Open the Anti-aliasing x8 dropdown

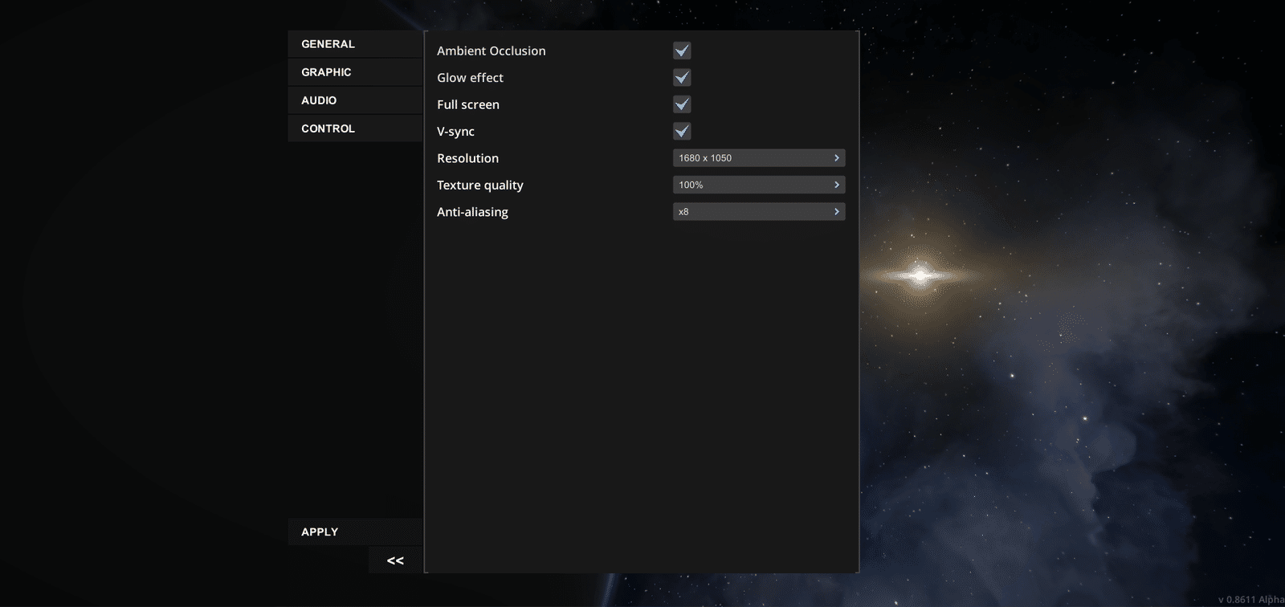tap(759, 212)
